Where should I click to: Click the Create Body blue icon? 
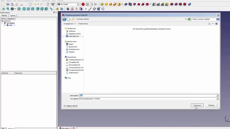(68, 9)
